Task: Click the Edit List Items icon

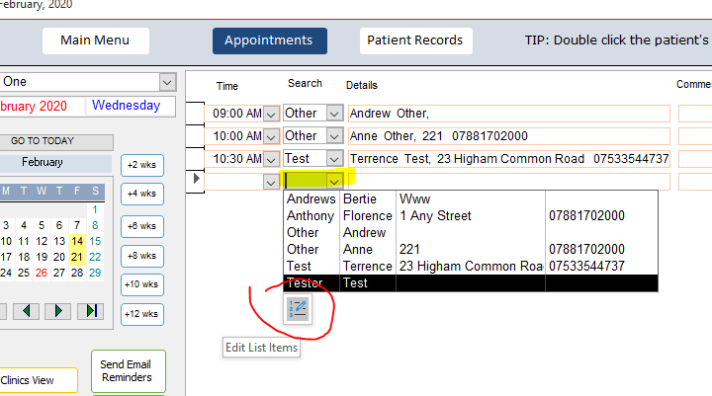Action: [298, 309]
